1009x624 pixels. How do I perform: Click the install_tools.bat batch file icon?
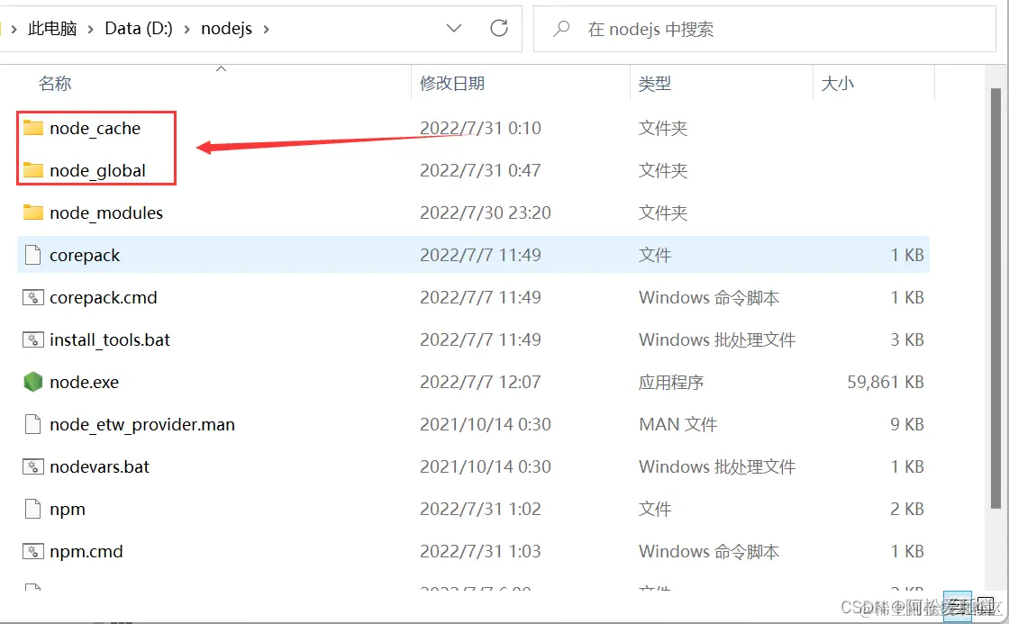pyautogui.click(x=33, y=339)
